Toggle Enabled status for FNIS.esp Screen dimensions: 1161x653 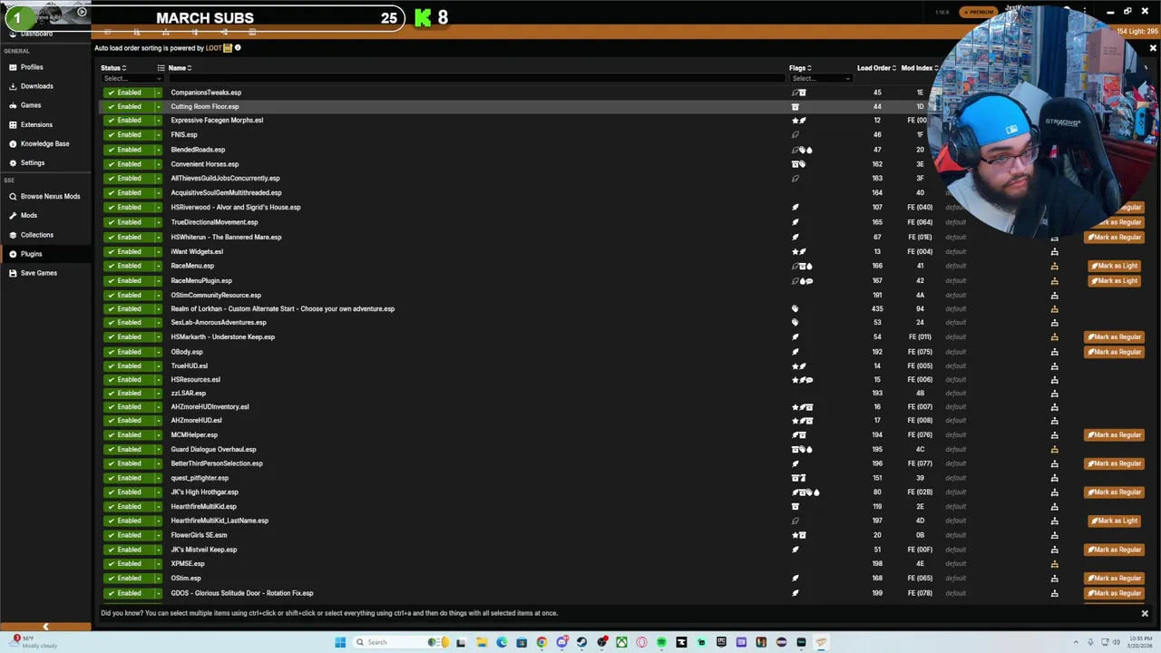pyautogui.click(x=128, y=135)
